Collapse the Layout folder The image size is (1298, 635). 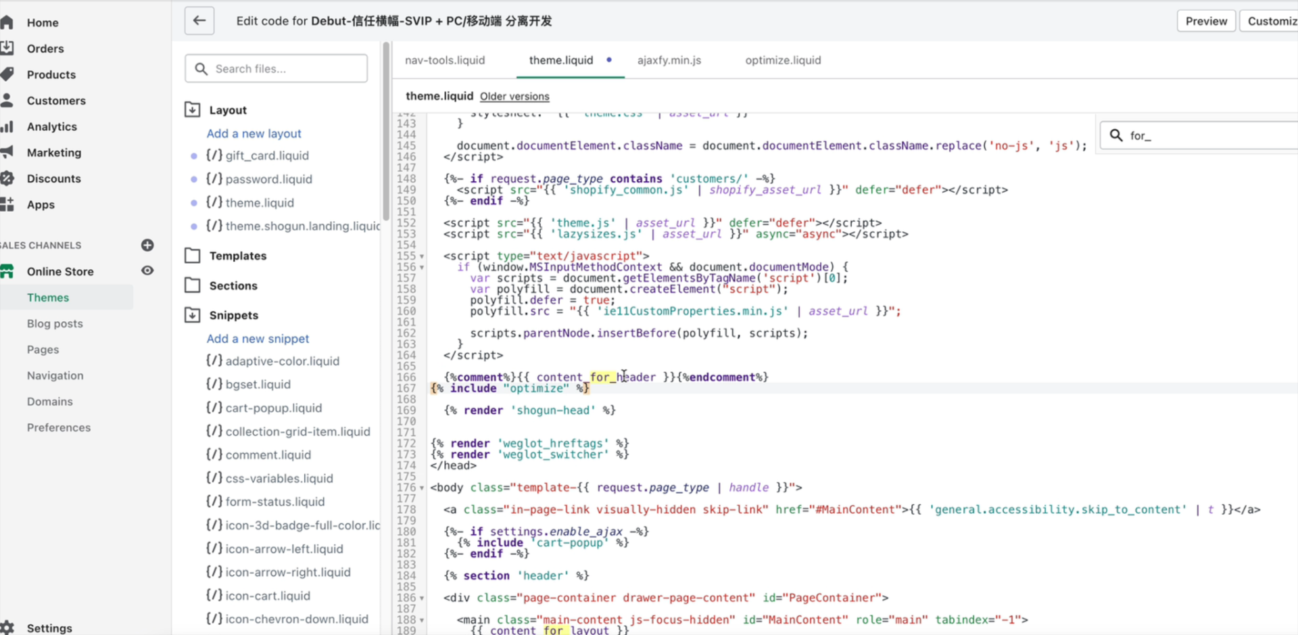pyautogui.click(x=193, y=110)
